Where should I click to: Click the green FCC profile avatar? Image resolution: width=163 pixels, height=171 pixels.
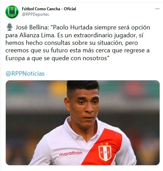[x=12, y=12]
